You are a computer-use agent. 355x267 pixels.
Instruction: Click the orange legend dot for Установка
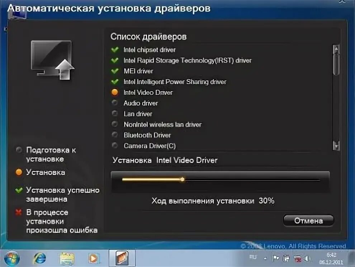click(19, 172)
